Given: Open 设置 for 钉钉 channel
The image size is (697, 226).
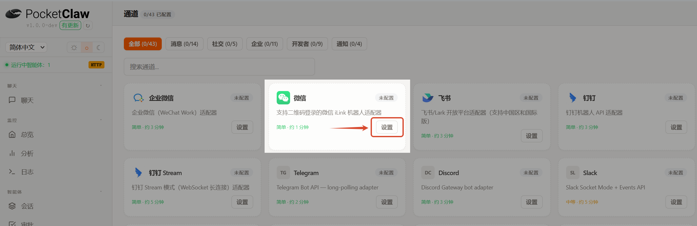Looking at the screenshot, I should click(x=676, y=127).
